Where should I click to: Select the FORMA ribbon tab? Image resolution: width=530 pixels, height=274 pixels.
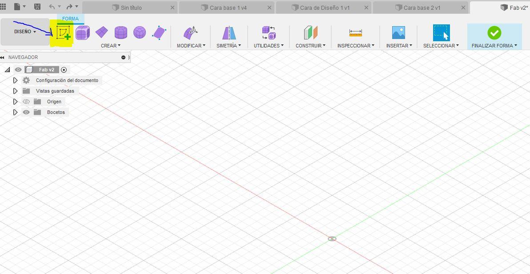point(70,19)
